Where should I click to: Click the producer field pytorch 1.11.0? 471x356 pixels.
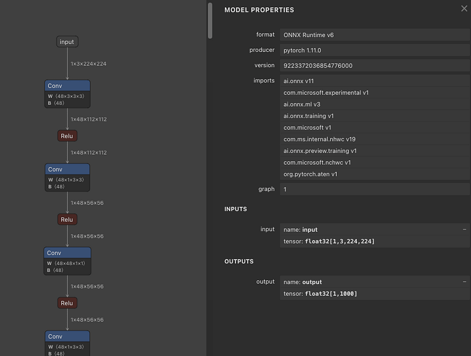[374, 50]
